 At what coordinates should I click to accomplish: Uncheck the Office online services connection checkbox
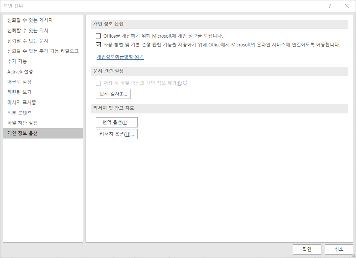[98, 45]
